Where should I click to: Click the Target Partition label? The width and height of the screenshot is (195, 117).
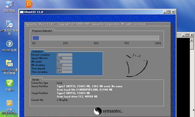40,93
